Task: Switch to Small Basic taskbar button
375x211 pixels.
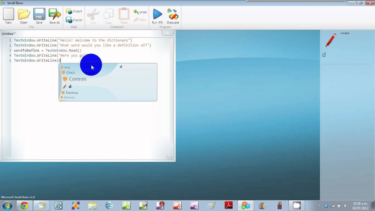Action: click(246, 206)
